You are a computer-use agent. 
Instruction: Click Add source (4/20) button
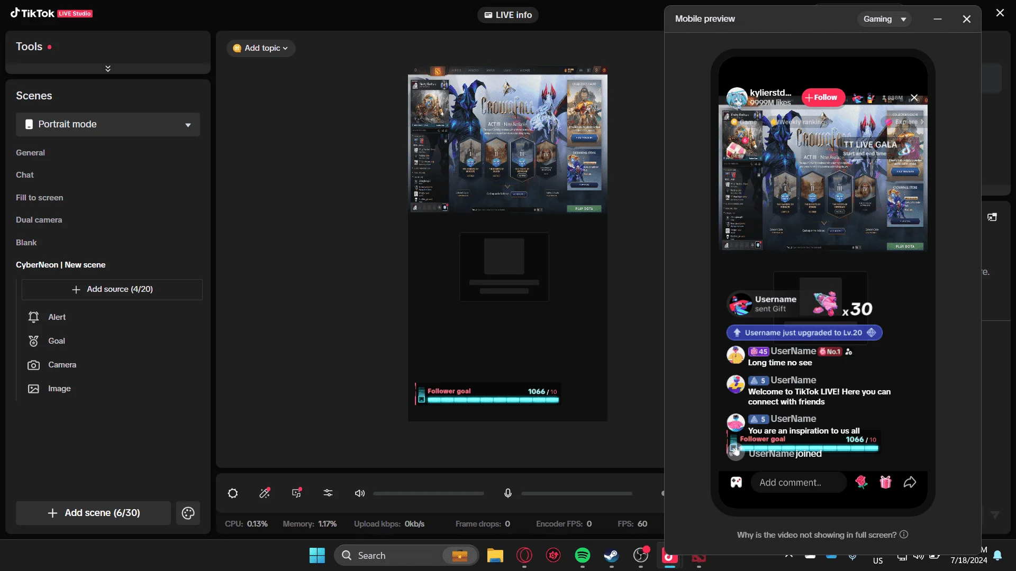tap(112, 290)
